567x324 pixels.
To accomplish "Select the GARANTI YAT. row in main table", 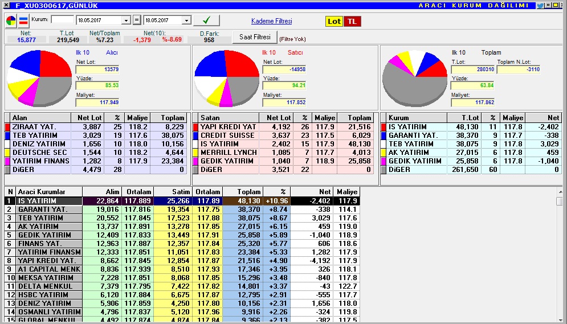I will 48,210.
